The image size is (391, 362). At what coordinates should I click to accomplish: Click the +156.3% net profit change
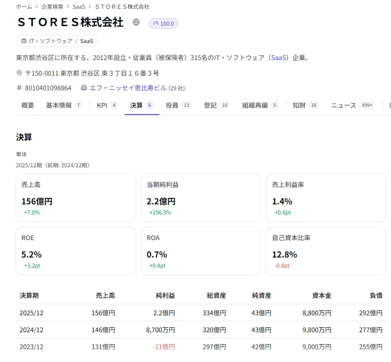(x=160, y=213)
